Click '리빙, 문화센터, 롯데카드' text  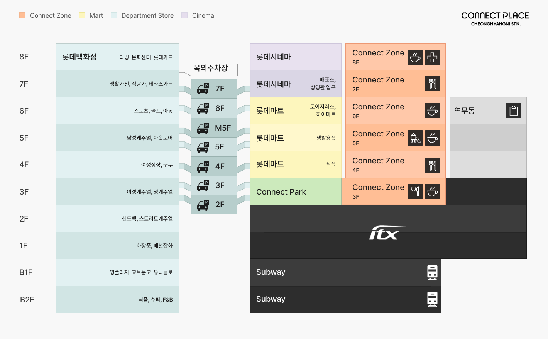pos(146,57)
